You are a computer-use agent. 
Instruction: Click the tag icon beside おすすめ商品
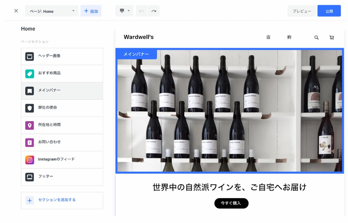(29, 74)
